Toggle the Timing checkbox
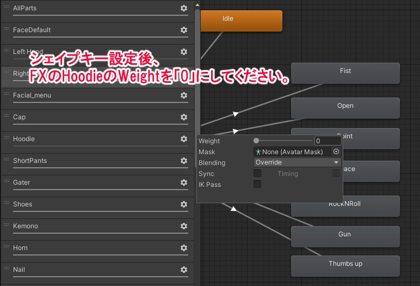The image size is (420, 286). pyautogui.click(x=336, y=173)
